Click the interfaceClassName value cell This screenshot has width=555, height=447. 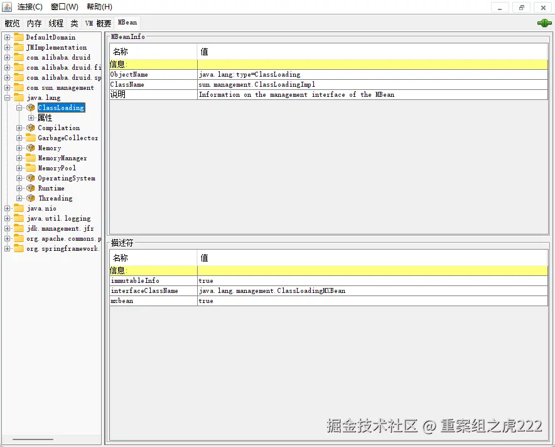click(x=372, y=290)
